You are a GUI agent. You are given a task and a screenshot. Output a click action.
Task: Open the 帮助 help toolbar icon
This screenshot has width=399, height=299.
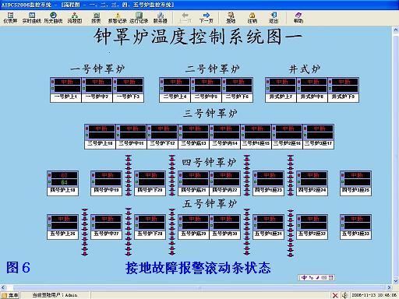pyautogui.click(x=298, y=18)
